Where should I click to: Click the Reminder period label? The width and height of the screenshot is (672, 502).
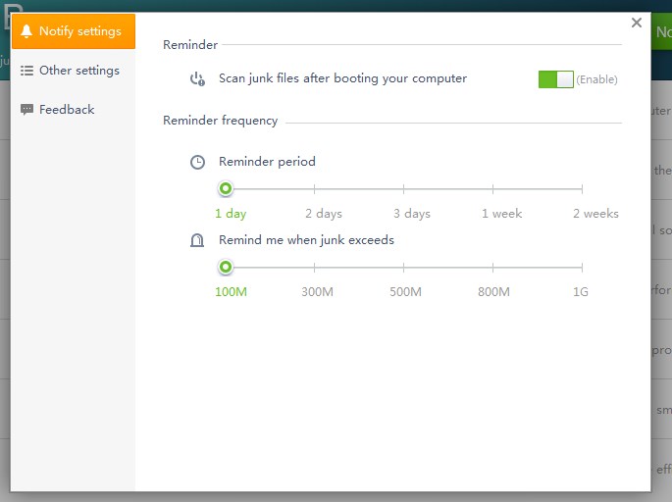click(x=267, y=162)
